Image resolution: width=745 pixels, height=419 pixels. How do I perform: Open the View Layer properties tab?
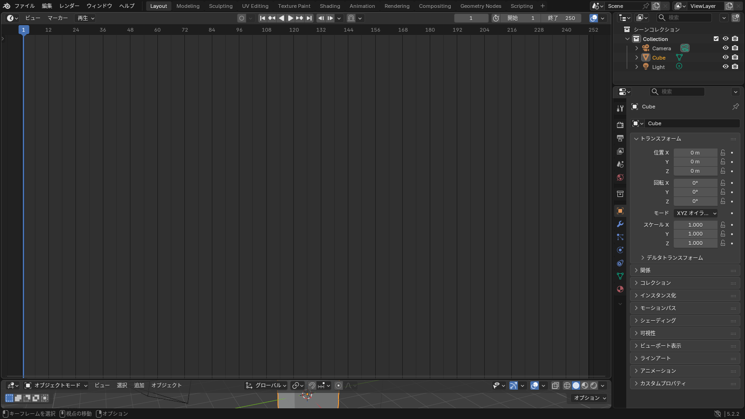pyautogui.click(x=620, y=151)
